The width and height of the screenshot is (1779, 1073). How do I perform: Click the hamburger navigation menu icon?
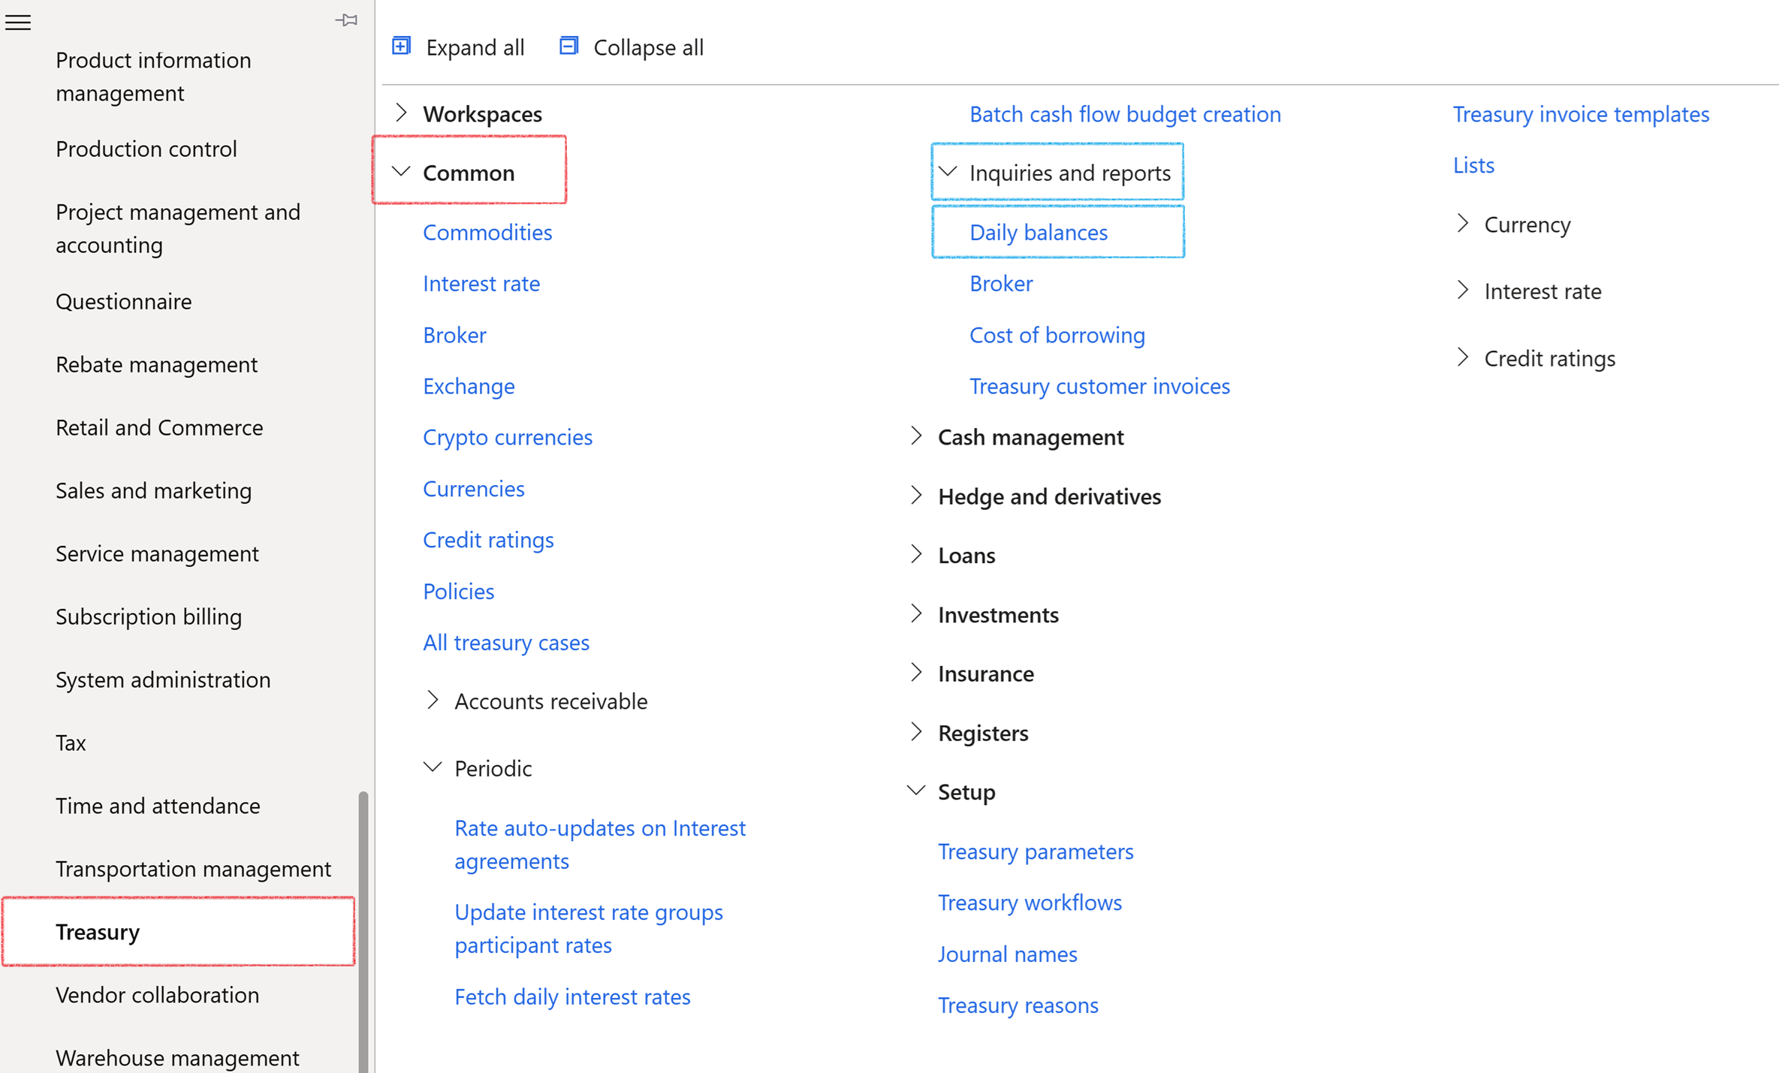[18, 23]
